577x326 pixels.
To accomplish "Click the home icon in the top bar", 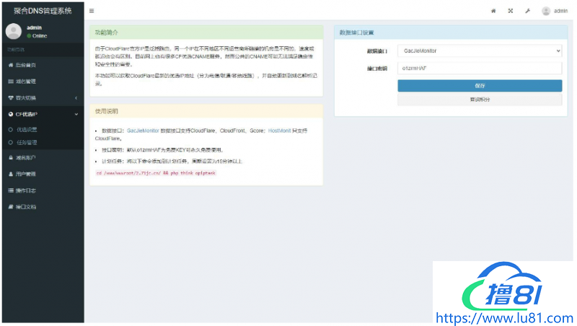I will [493, 11].
